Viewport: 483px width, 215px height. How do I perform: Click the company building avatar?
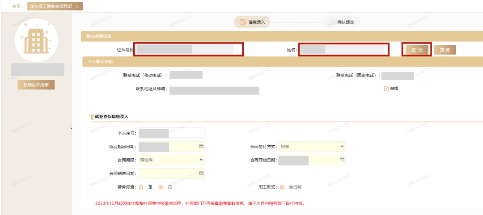(x=36, y=40)
